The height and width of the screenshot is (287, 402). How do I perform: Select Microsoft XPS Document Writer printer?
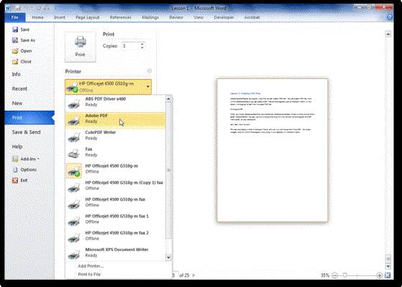(x=115, y=252)
